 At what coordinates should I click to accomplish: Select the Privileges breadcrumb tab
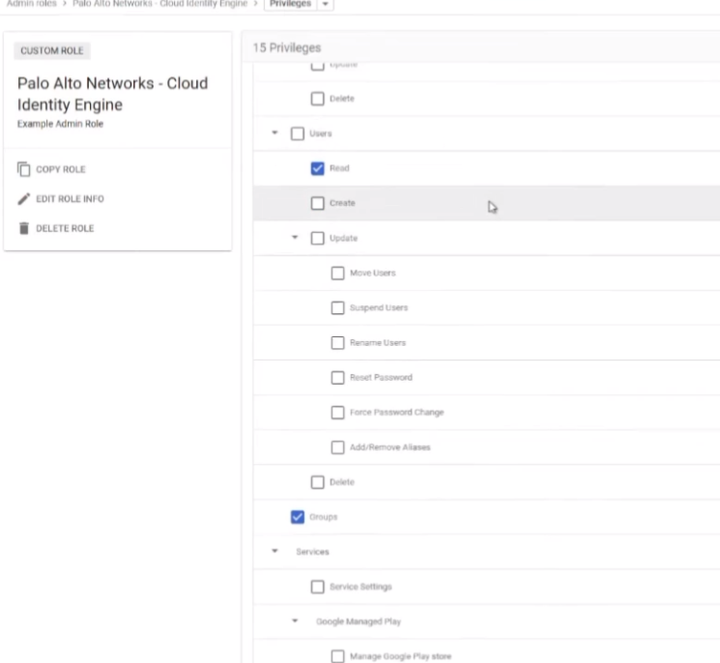pyautogui.click(x=290, y=4)
